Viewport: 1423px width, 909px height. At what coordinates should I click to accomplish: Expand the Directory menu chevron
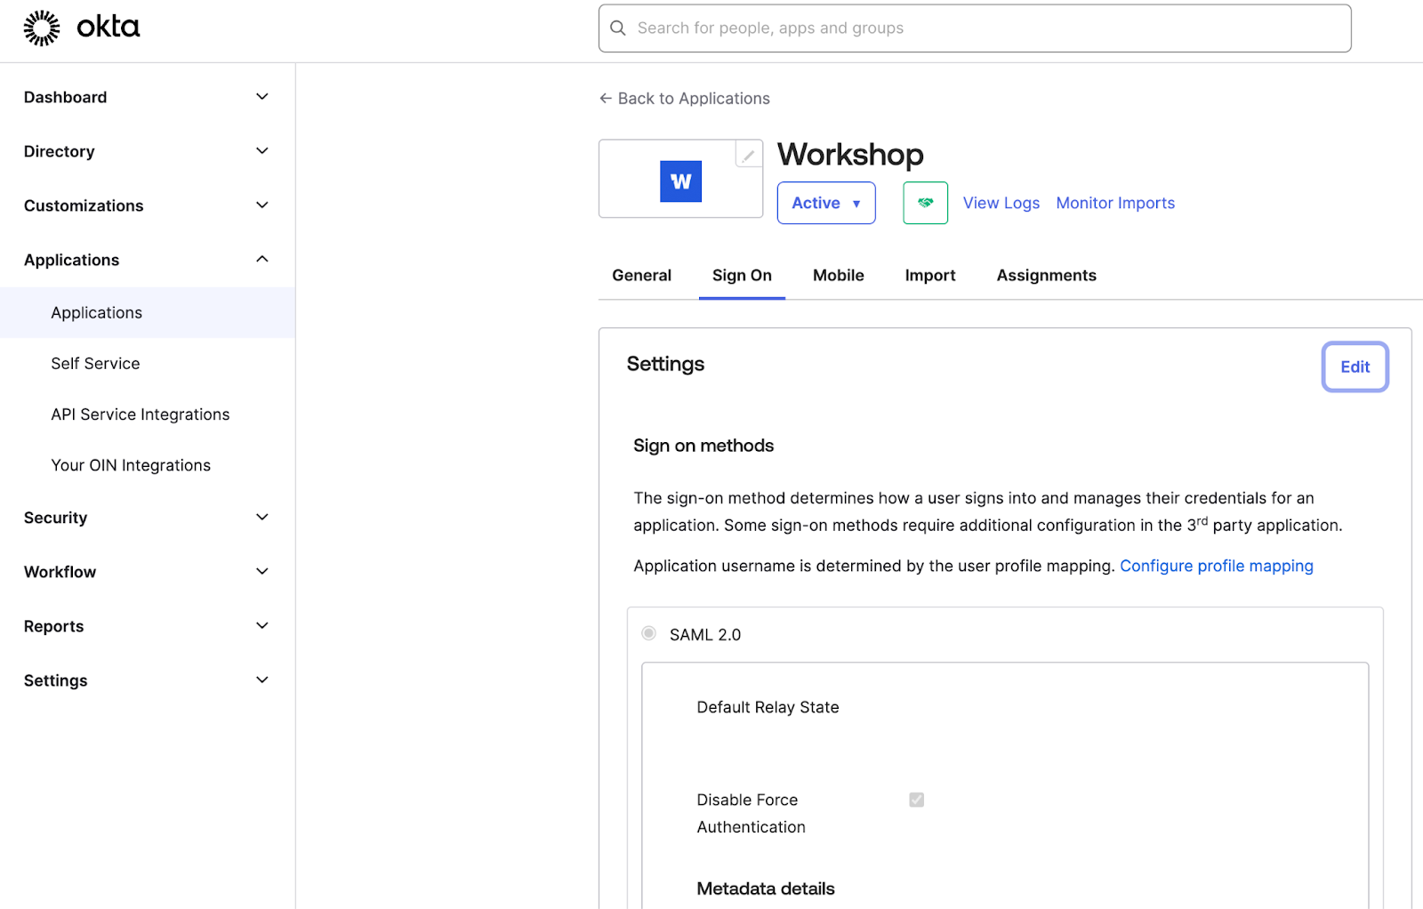point(262,151)
